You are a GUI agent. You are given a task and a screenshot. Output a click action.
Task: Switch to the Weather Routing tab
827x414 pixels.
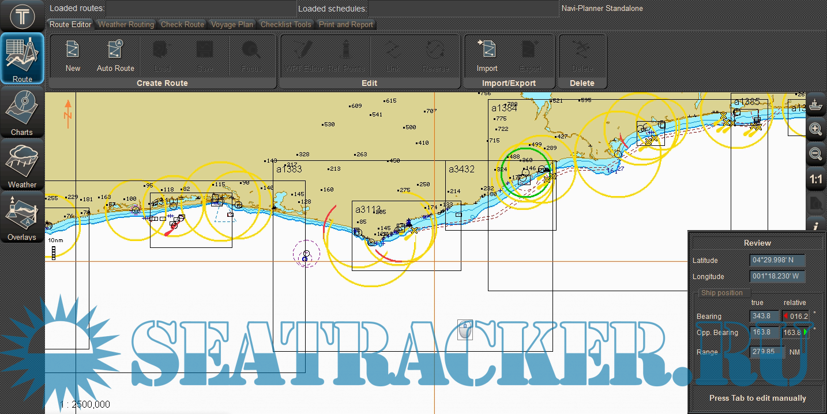pos(126,24)
